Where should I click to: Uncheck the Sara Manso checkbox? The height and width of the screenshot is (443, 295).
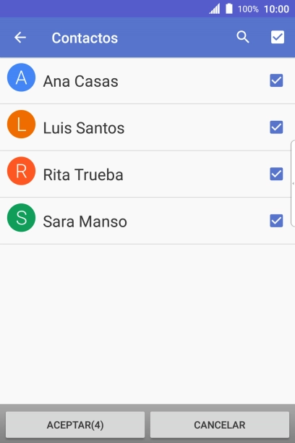276,221
